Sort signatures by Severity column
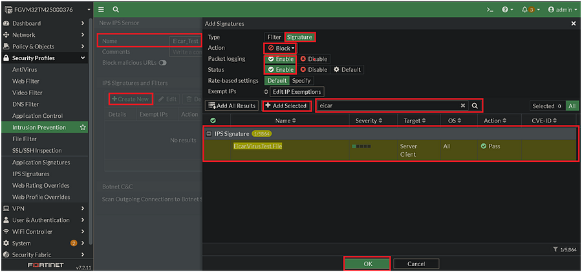Image resolution: width=582 pixels, height=272 pixels. coord(369,120)
